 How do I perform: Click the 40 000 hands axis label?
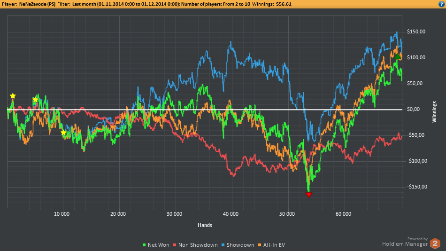(231, 214)
